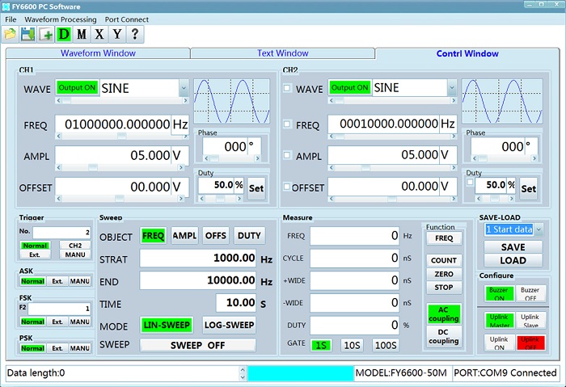Click the sweep END frequency input field
Image resolution: width=566 pixels, height=387 pixels.
point(198,282)
